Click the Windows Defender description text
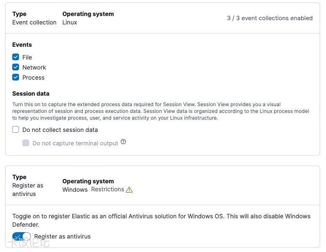This screenshot has height=252, width=326. coord(162,220)
